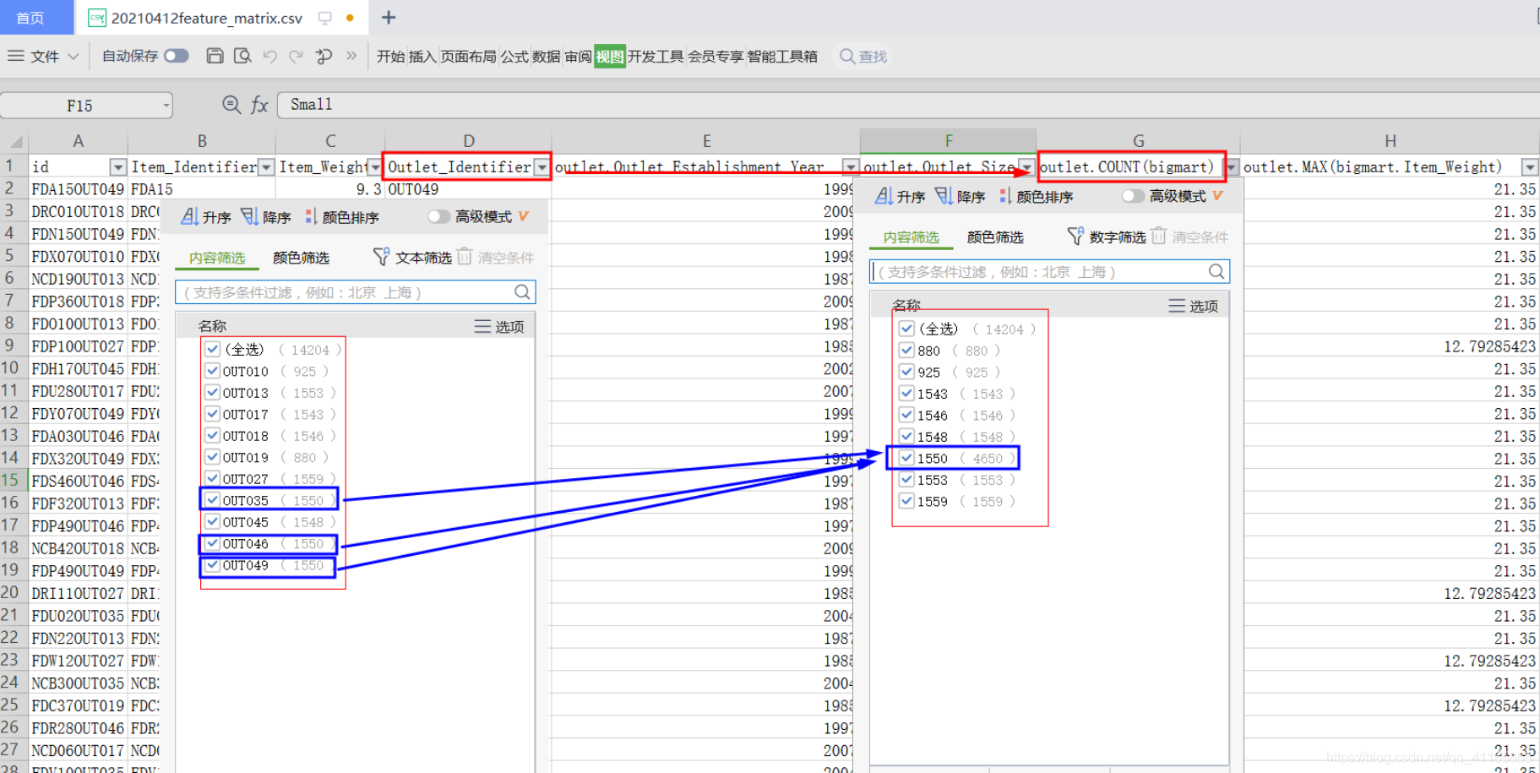Open the Outlet_Identifier column filter dropdown
Image resolution: width=1540 pixels, height=773 pixels.
(543, 166)
